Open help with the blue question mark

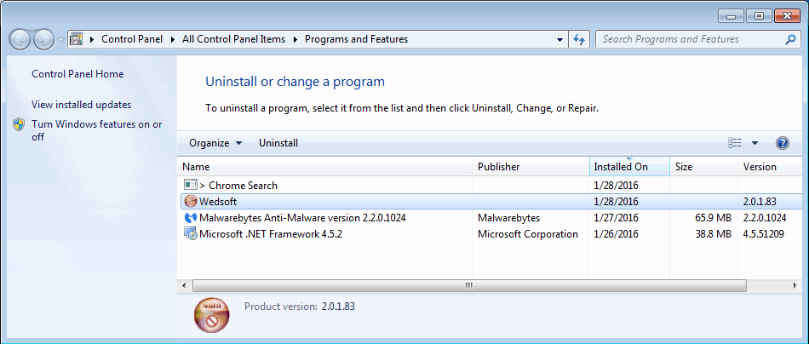(782, 143)
